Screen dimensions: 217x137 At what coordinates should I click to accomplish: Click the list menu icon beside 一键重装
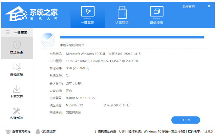click(8, 32)
